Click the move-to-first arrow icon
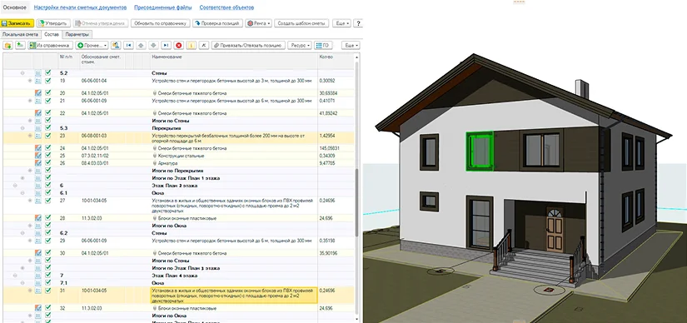Image resolution: width=687 pixels, height=323 pixels. click(x=128, y=45)
